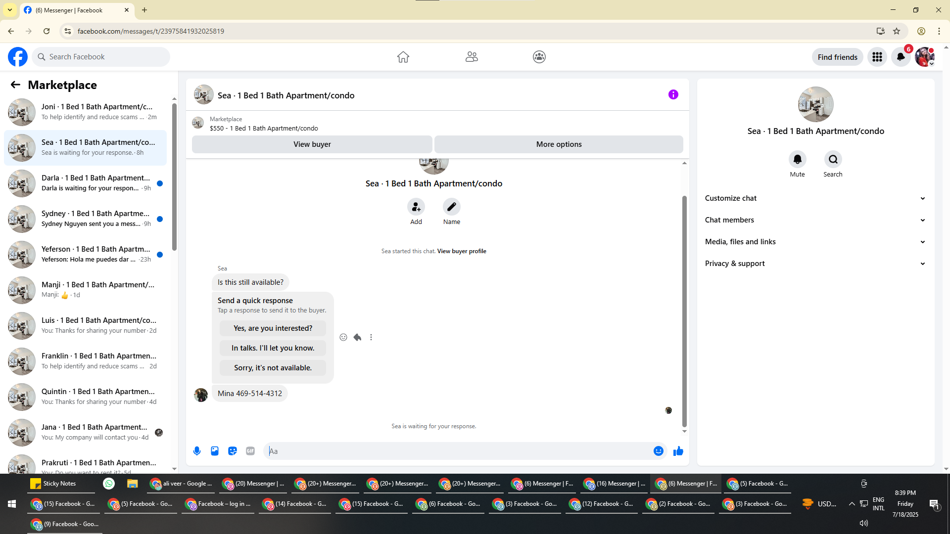950x534 pixels.
Task: Open Facebook notifications bell
Action: pos(901,57)
